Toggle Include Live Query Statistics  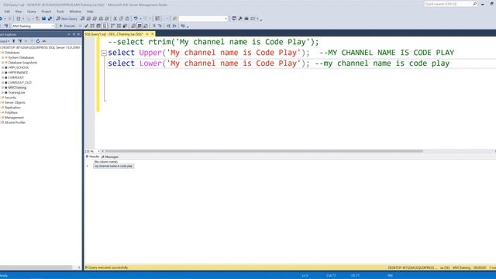[x=119, y=26]
